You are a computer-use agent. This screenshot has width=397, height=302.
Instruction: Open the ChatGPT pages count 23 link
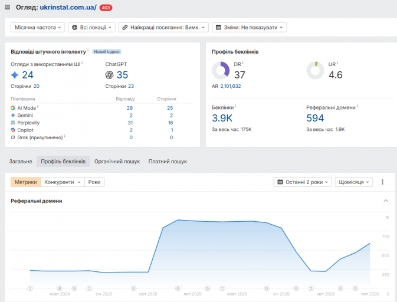[x=131, y=86]
